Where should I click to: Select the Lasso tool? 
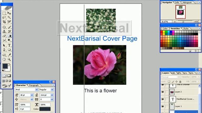coord(4,18)
